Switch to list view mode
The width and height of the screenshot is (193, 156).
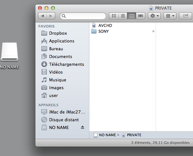[x=123, y=16]
